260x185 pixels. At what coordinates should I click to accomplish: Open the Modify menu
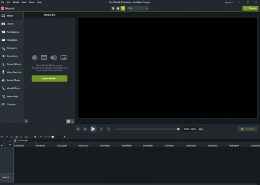tap(16, 2)
